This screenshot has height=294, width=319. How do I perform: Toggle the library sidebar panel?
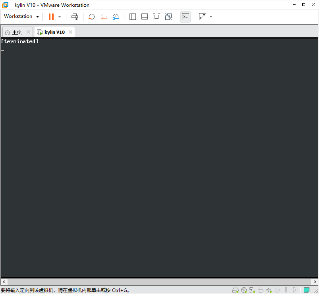coord(133,17)
